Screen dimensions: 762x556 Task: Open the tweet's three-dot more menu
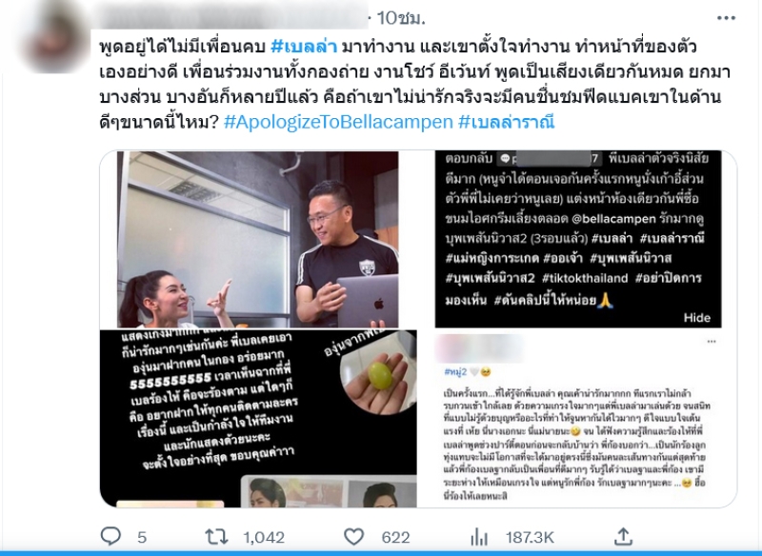726,18
